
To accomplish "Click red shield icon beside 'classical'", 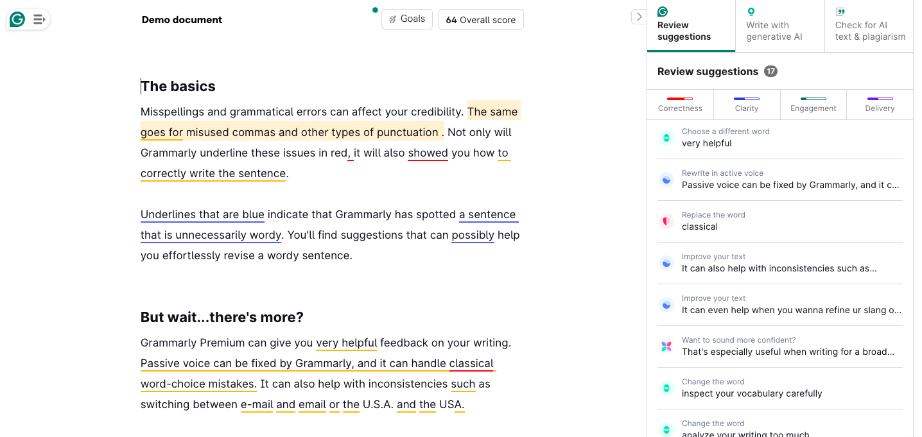I will click(x=666, y=221).
